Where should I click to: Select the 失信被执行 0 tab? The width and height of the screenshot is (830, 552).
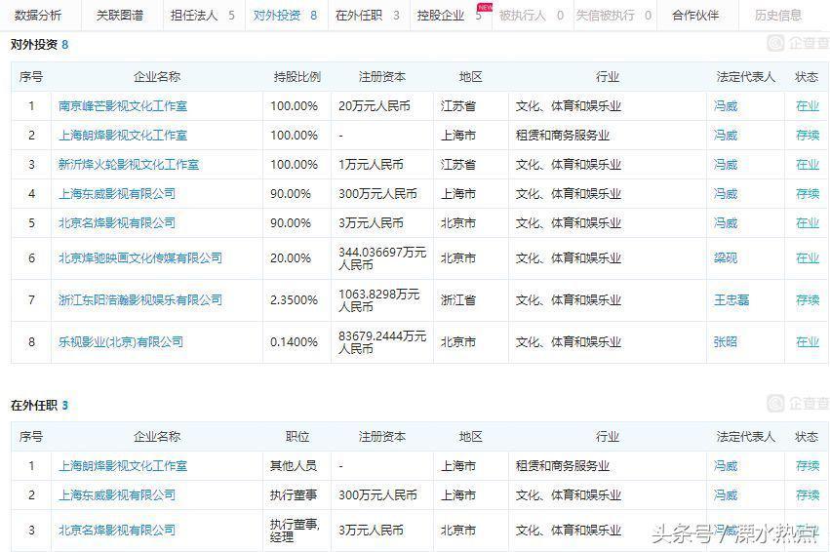point(614,16)
